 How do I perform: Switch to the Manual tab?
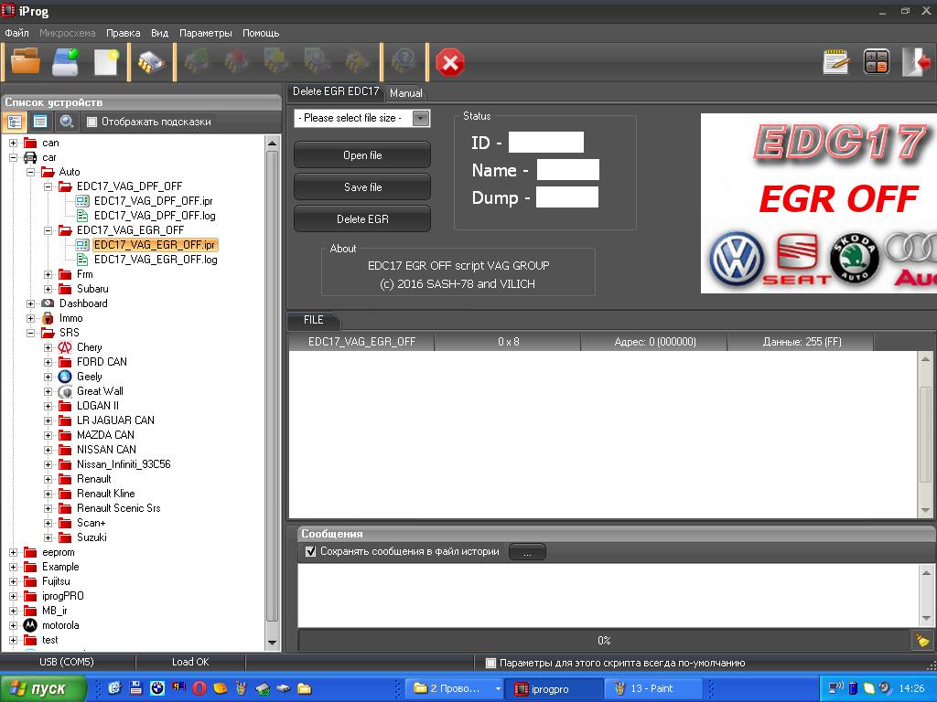pos(405,93)
